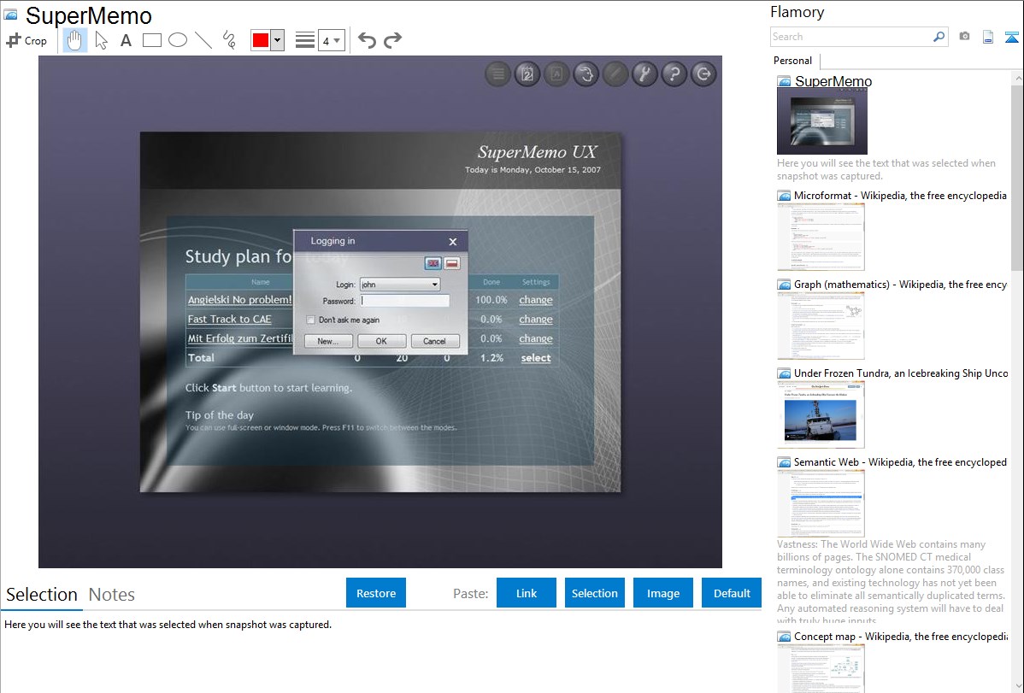Viewport: 1024px width, 693px height.
Task: Click OK in the Logging in dialog
Action: coord(381,341)
